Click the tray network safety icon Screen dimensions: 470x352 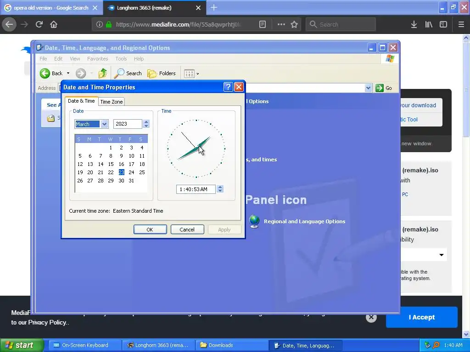pos(427,345)
